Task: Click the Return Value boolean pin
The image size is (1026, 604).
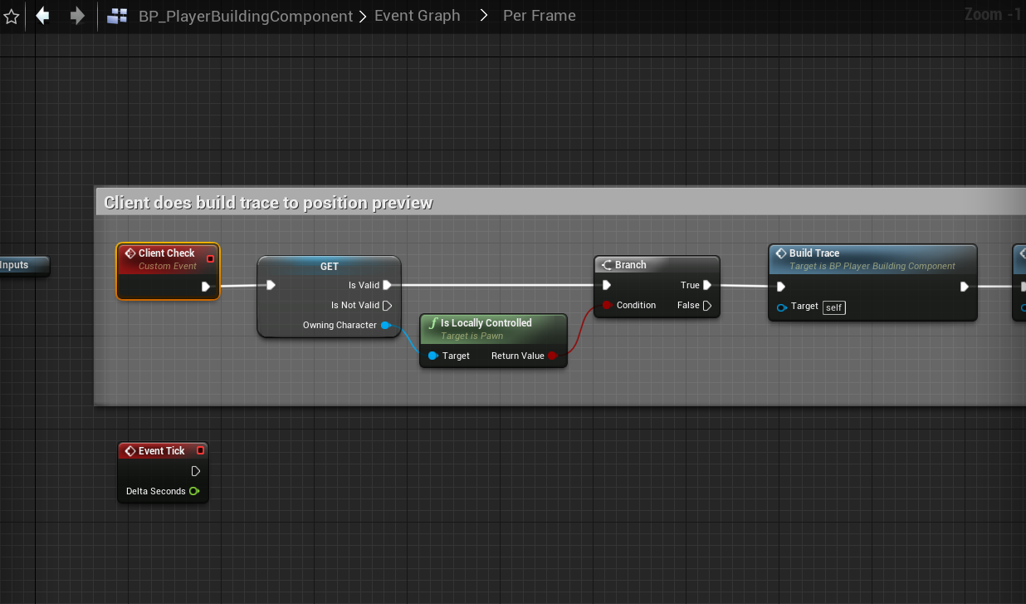Action: [x=553, y=356]
